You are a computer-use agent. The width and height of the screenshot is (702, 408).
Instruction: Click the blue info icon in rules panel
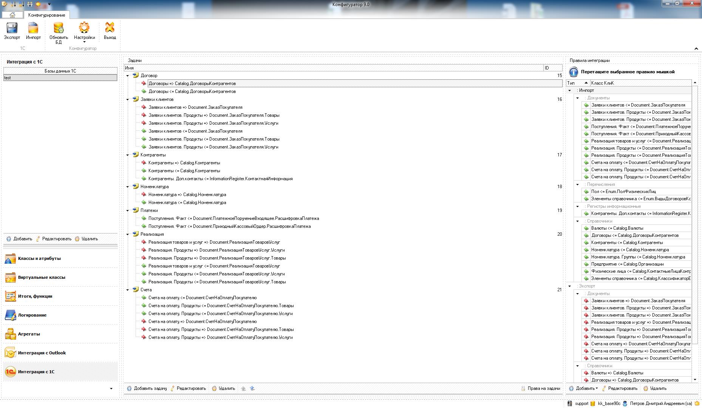[x=574, y=72]
